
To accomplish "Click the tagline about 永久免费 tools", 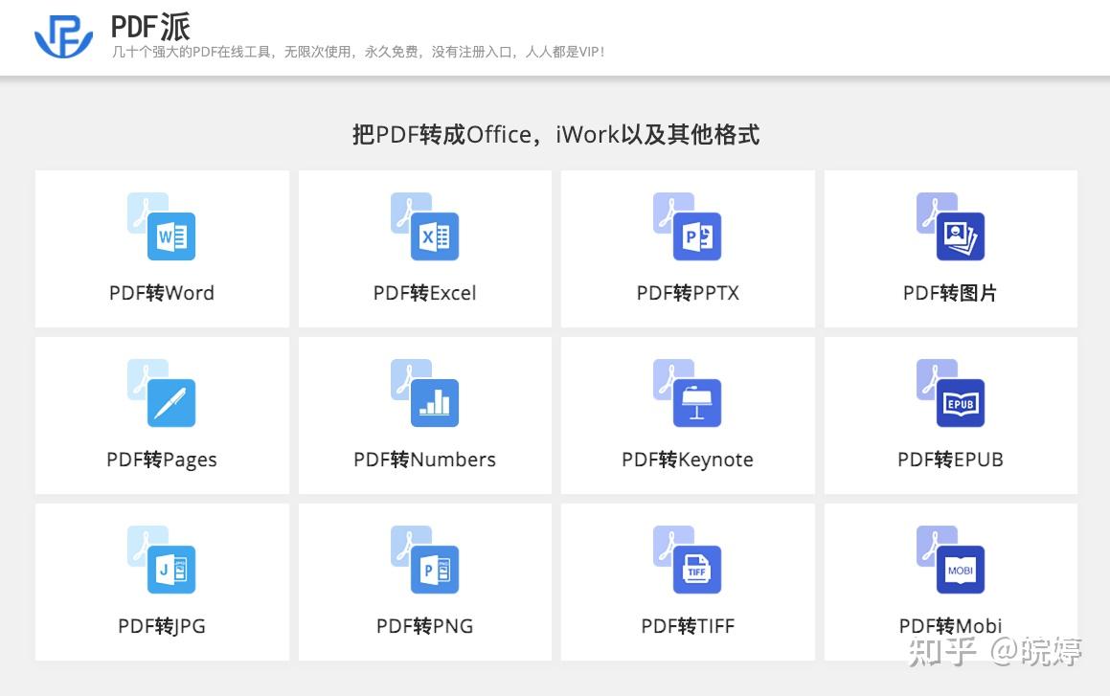I will tap(358, 52).
